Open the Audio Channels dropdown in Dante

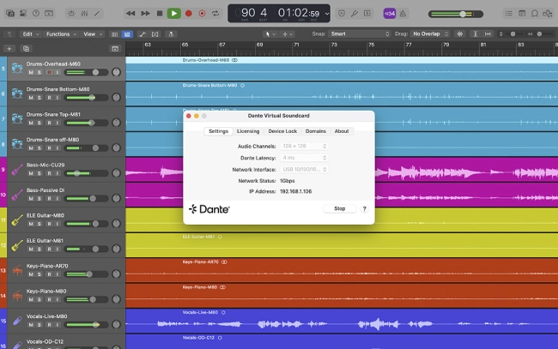pyautogui.click(x=304, y=147)
